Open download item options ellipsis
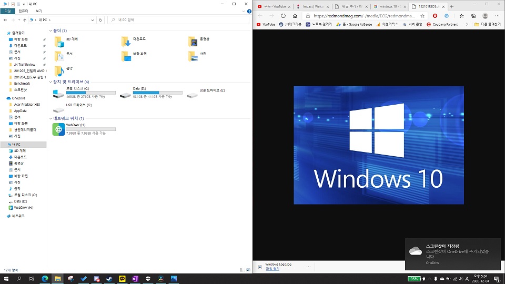The image size is (505, 284). pyautogui.click(x=308, y=267)
